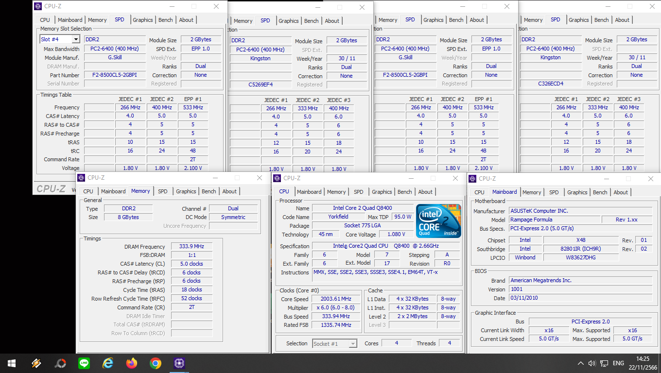
Task: Click the LPCIO chip value W83627DHG
Action: point(581,257)
